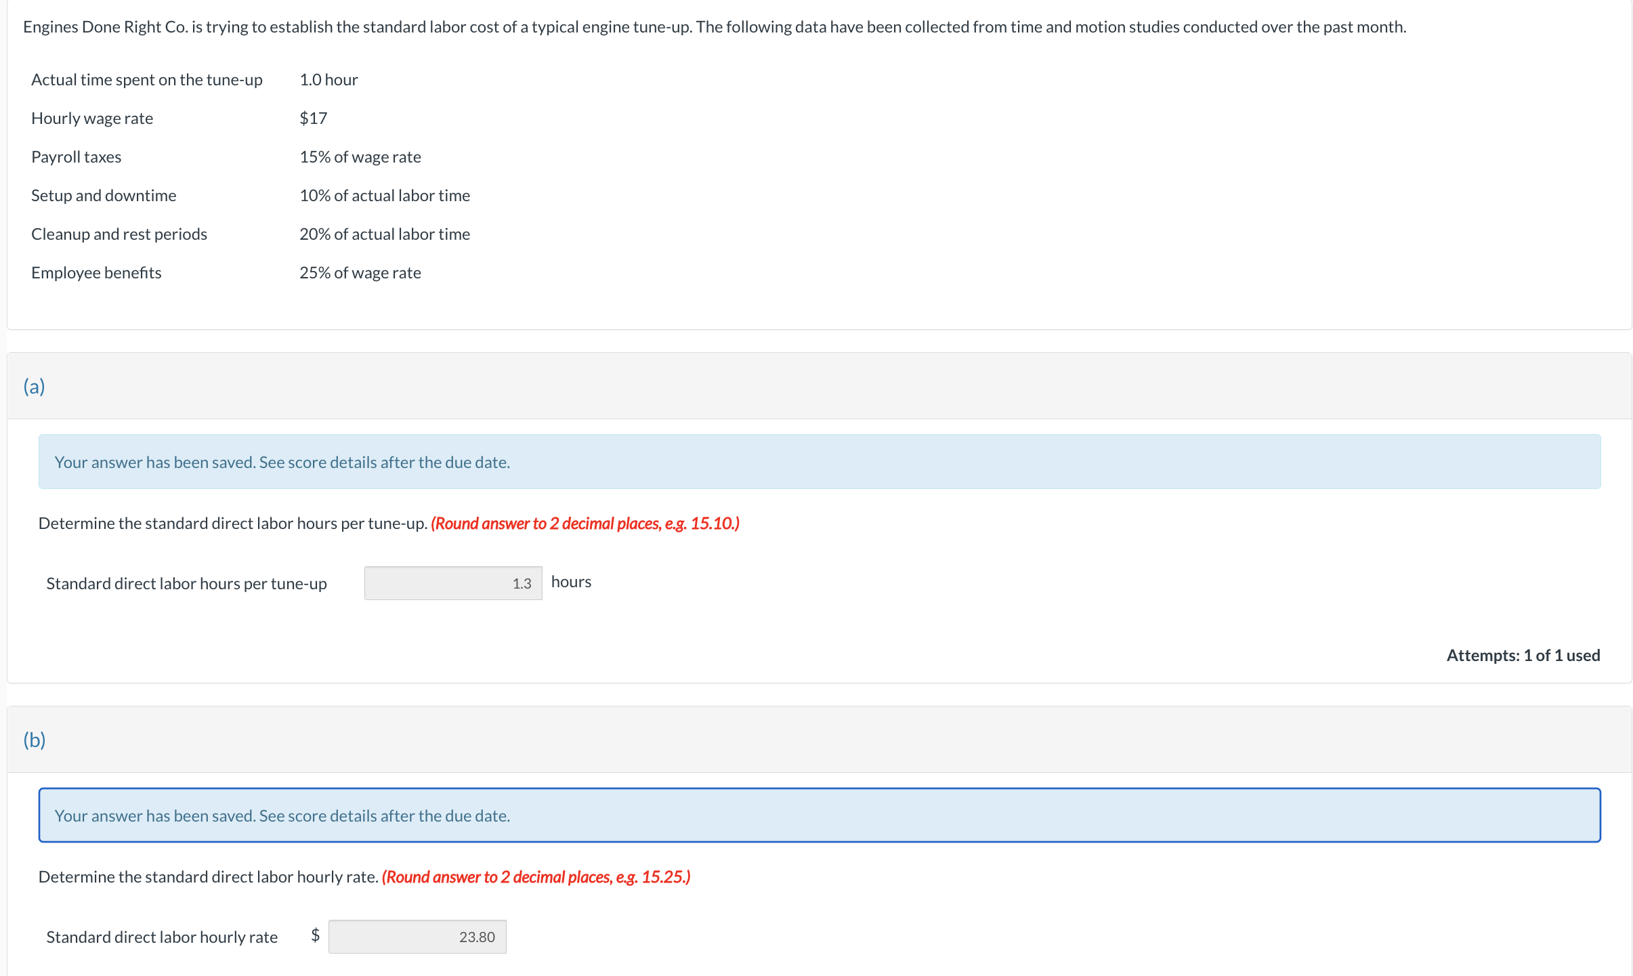Select the (a) section header
Viewport: 1633px width, 976px height.
[34, 386]
